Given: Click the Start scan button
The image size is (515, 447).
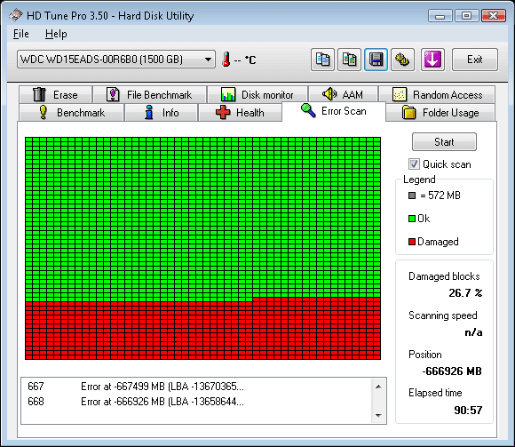Looking at the screenshot, I should 444,142.
